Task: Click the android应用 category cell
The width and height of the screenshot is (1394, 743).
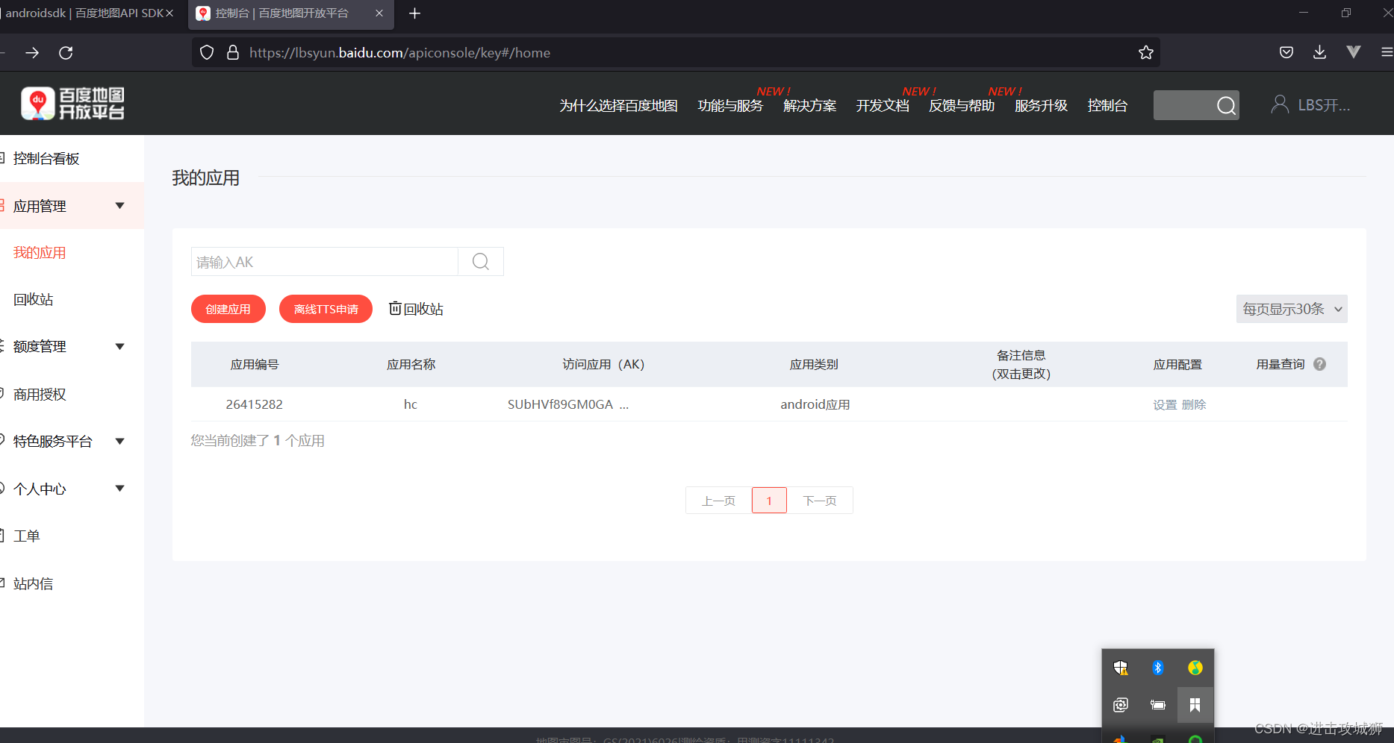Action: pyautogui.click(x=815, y=404)
